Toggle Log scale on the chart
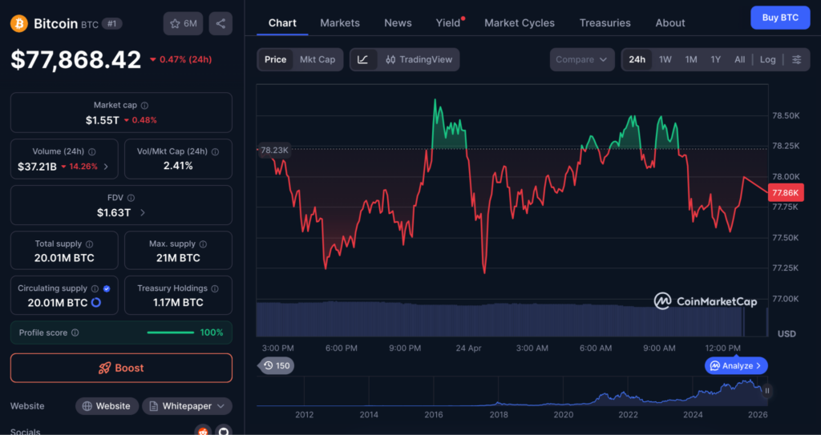This screenshot has height=435, width=821. click(x=767, y=59)
